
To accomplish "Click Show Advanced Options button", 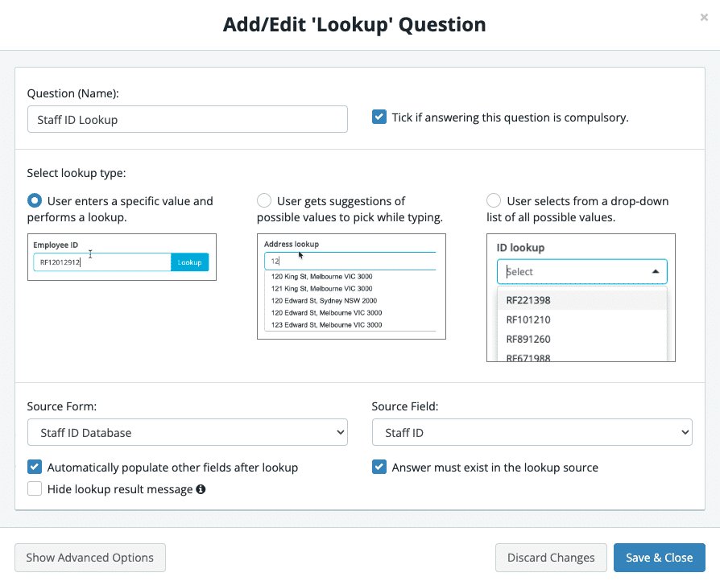I will point(90,558).
